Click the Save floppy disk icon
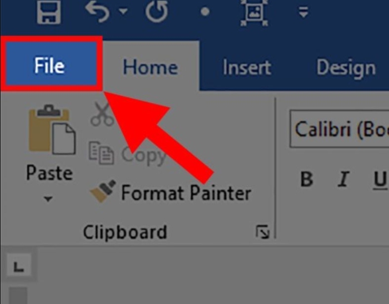The height and width of the screenshot is (304, 389). click(49, 12)
